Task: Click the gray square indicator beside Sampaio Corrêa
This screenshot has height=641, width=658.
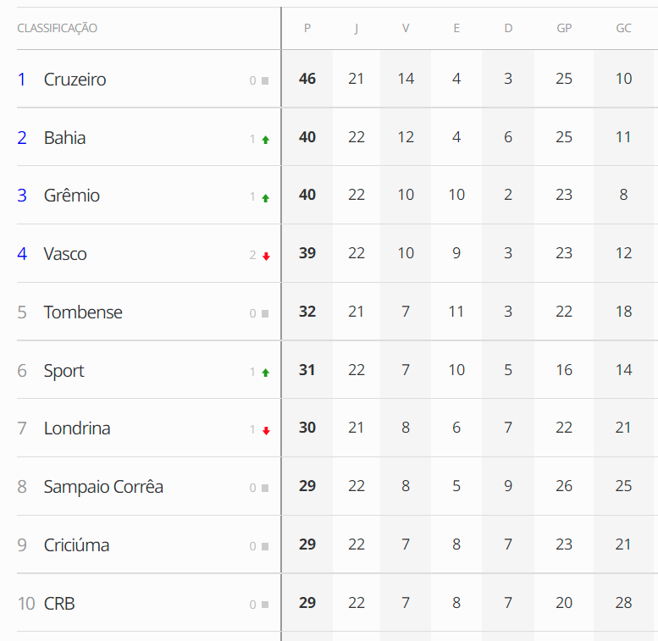Action: tap(265, 489)
